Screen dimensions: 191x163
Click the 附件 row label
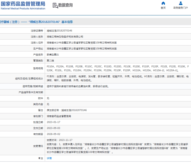41,98
